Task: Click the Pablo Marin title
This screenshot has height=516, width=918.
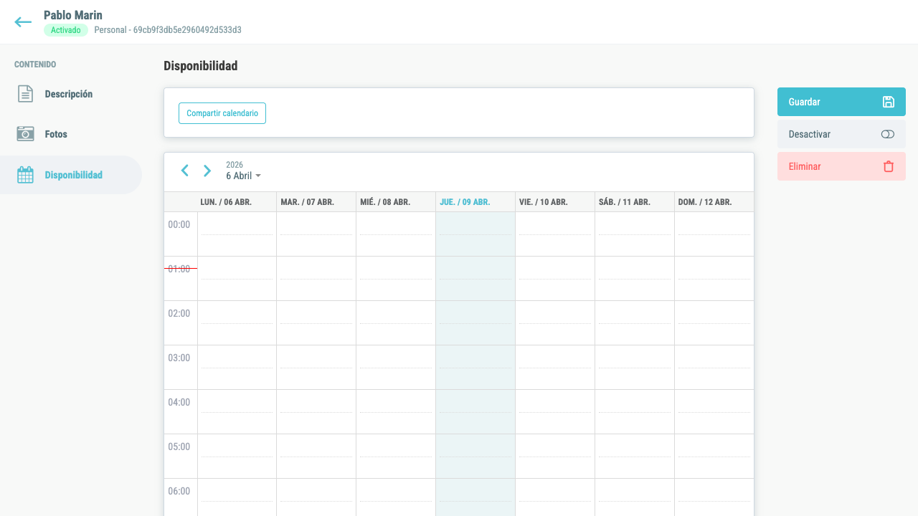Action: [73, 15]
